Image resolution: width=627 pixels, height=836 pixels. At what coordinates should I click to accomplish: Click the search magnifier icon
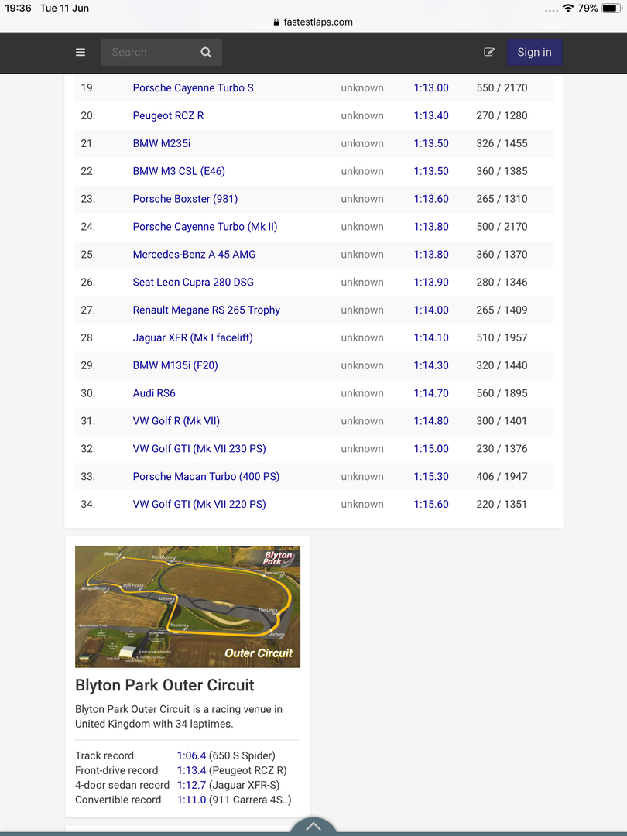pos(206,53)
